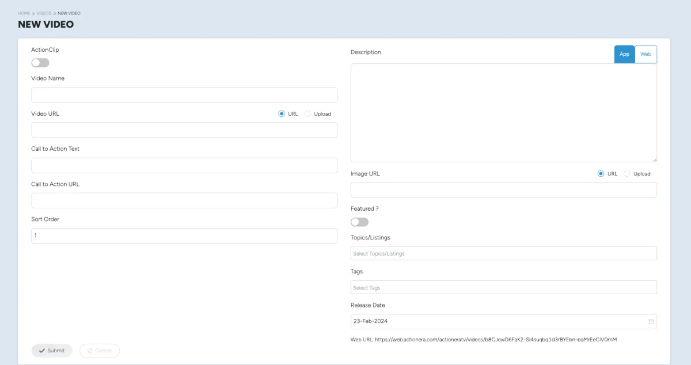Click the NEW VIDEO page heading
Screen dimensions: 691x365
click(x=46, y=24)
